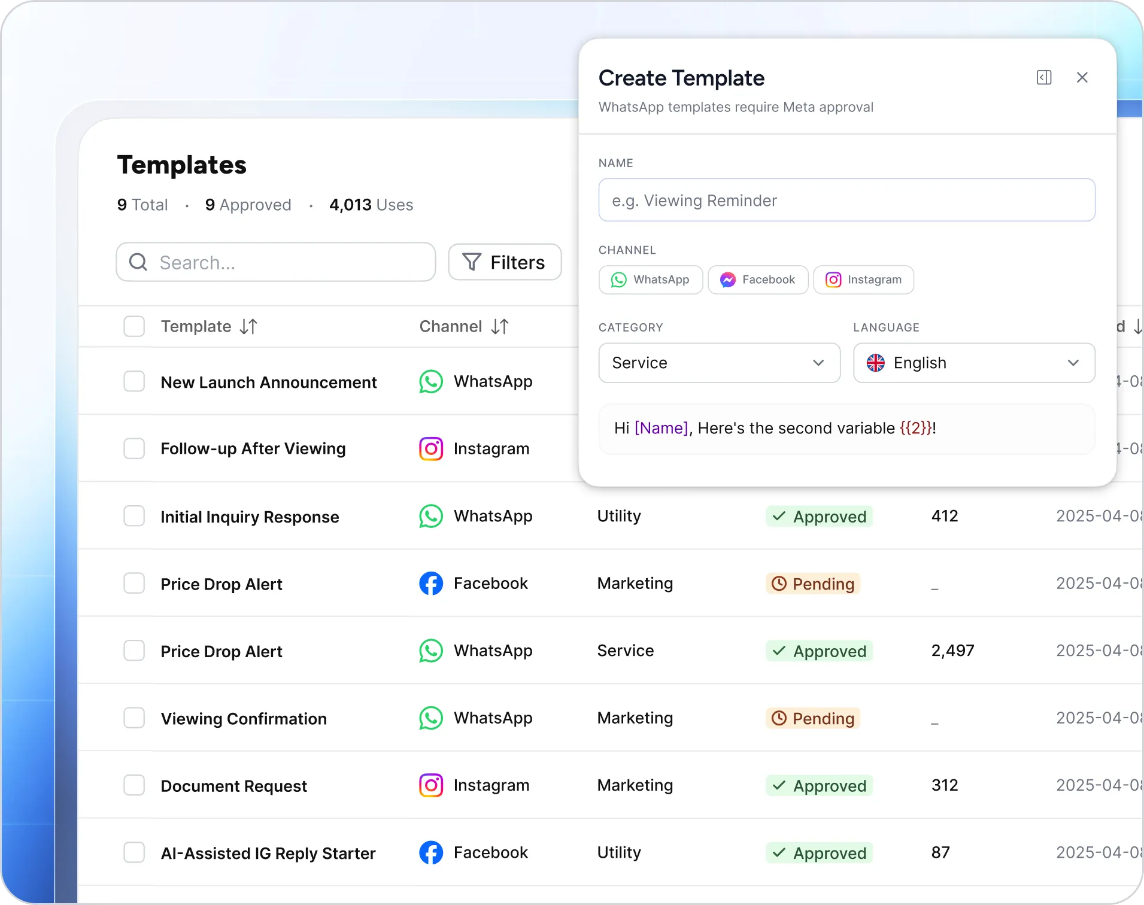Open the New Launch Announcement template
The image size is (1144, 905).
point(269,382)
